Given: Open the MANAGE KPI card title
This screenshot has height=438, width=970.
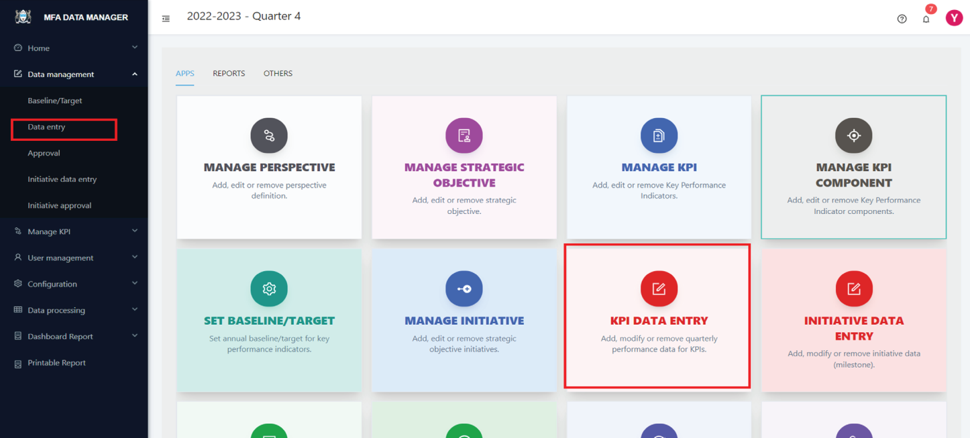Looking at the screenshot, I should pyautogui.click(x=659, y=167).
